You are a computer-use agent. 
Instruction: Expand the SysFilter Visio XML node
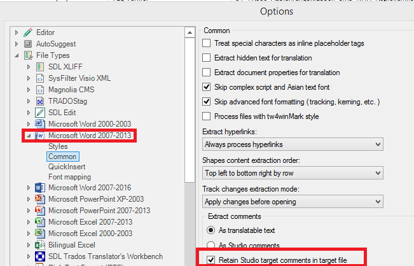click(x=29, y=78)
